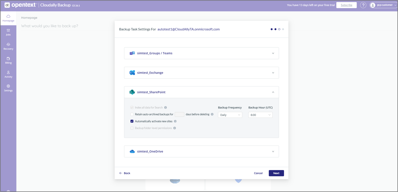Viewport: 398px width, 192px height.
Task: Click the Next button
Action: pos(276,173)
